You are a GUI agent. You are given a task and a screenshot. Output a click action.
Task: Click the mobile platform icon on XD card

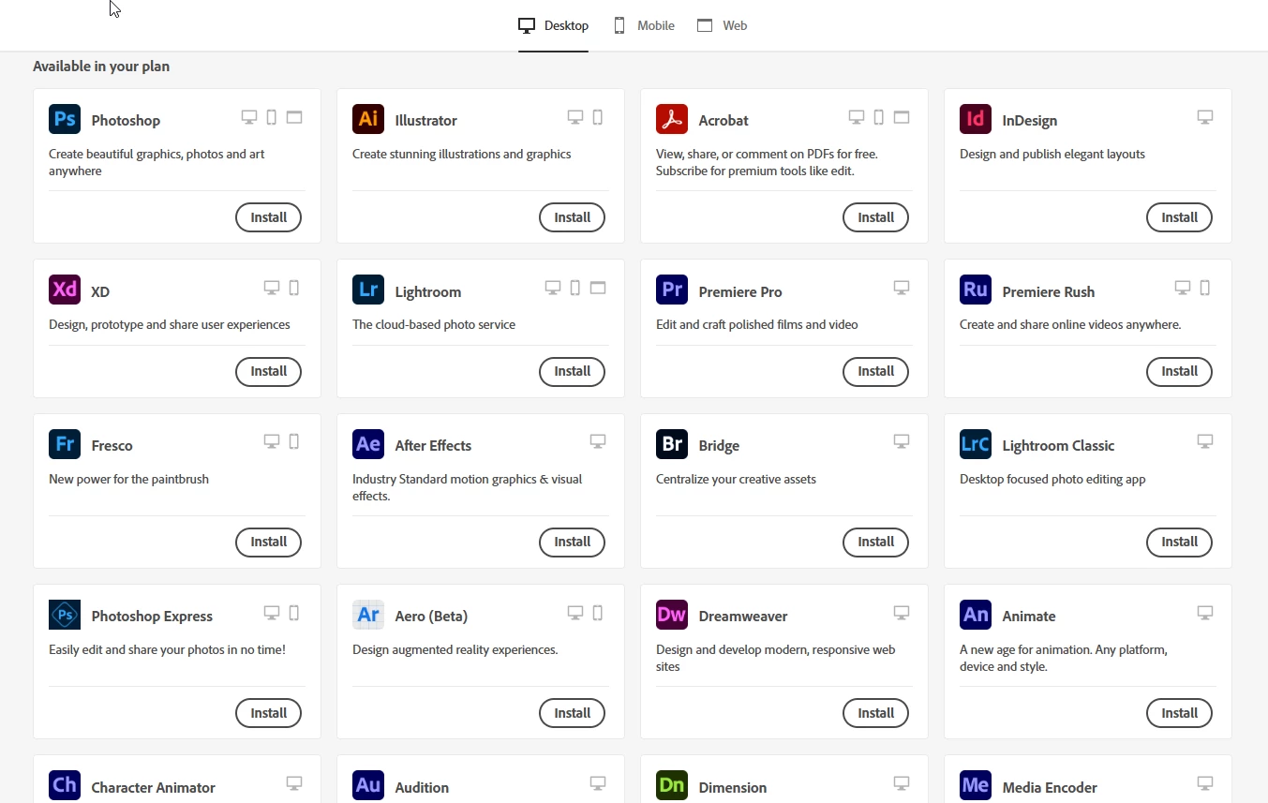point(294,288)
